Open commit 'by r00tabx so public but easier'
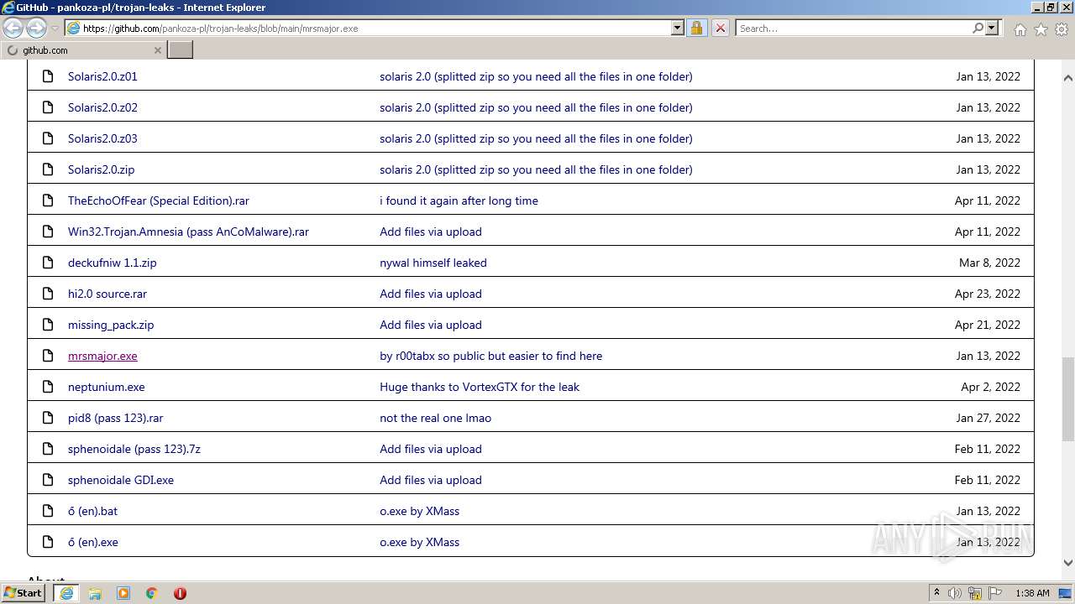The height and width of the screenshot is (604, 1075). (x=490, y=356)
